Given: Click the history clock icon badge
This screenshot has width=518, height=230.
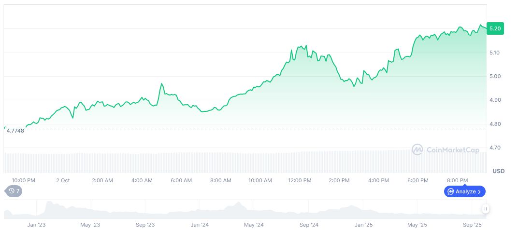Looking at the screenshot, I should click(x=12, y=191).
